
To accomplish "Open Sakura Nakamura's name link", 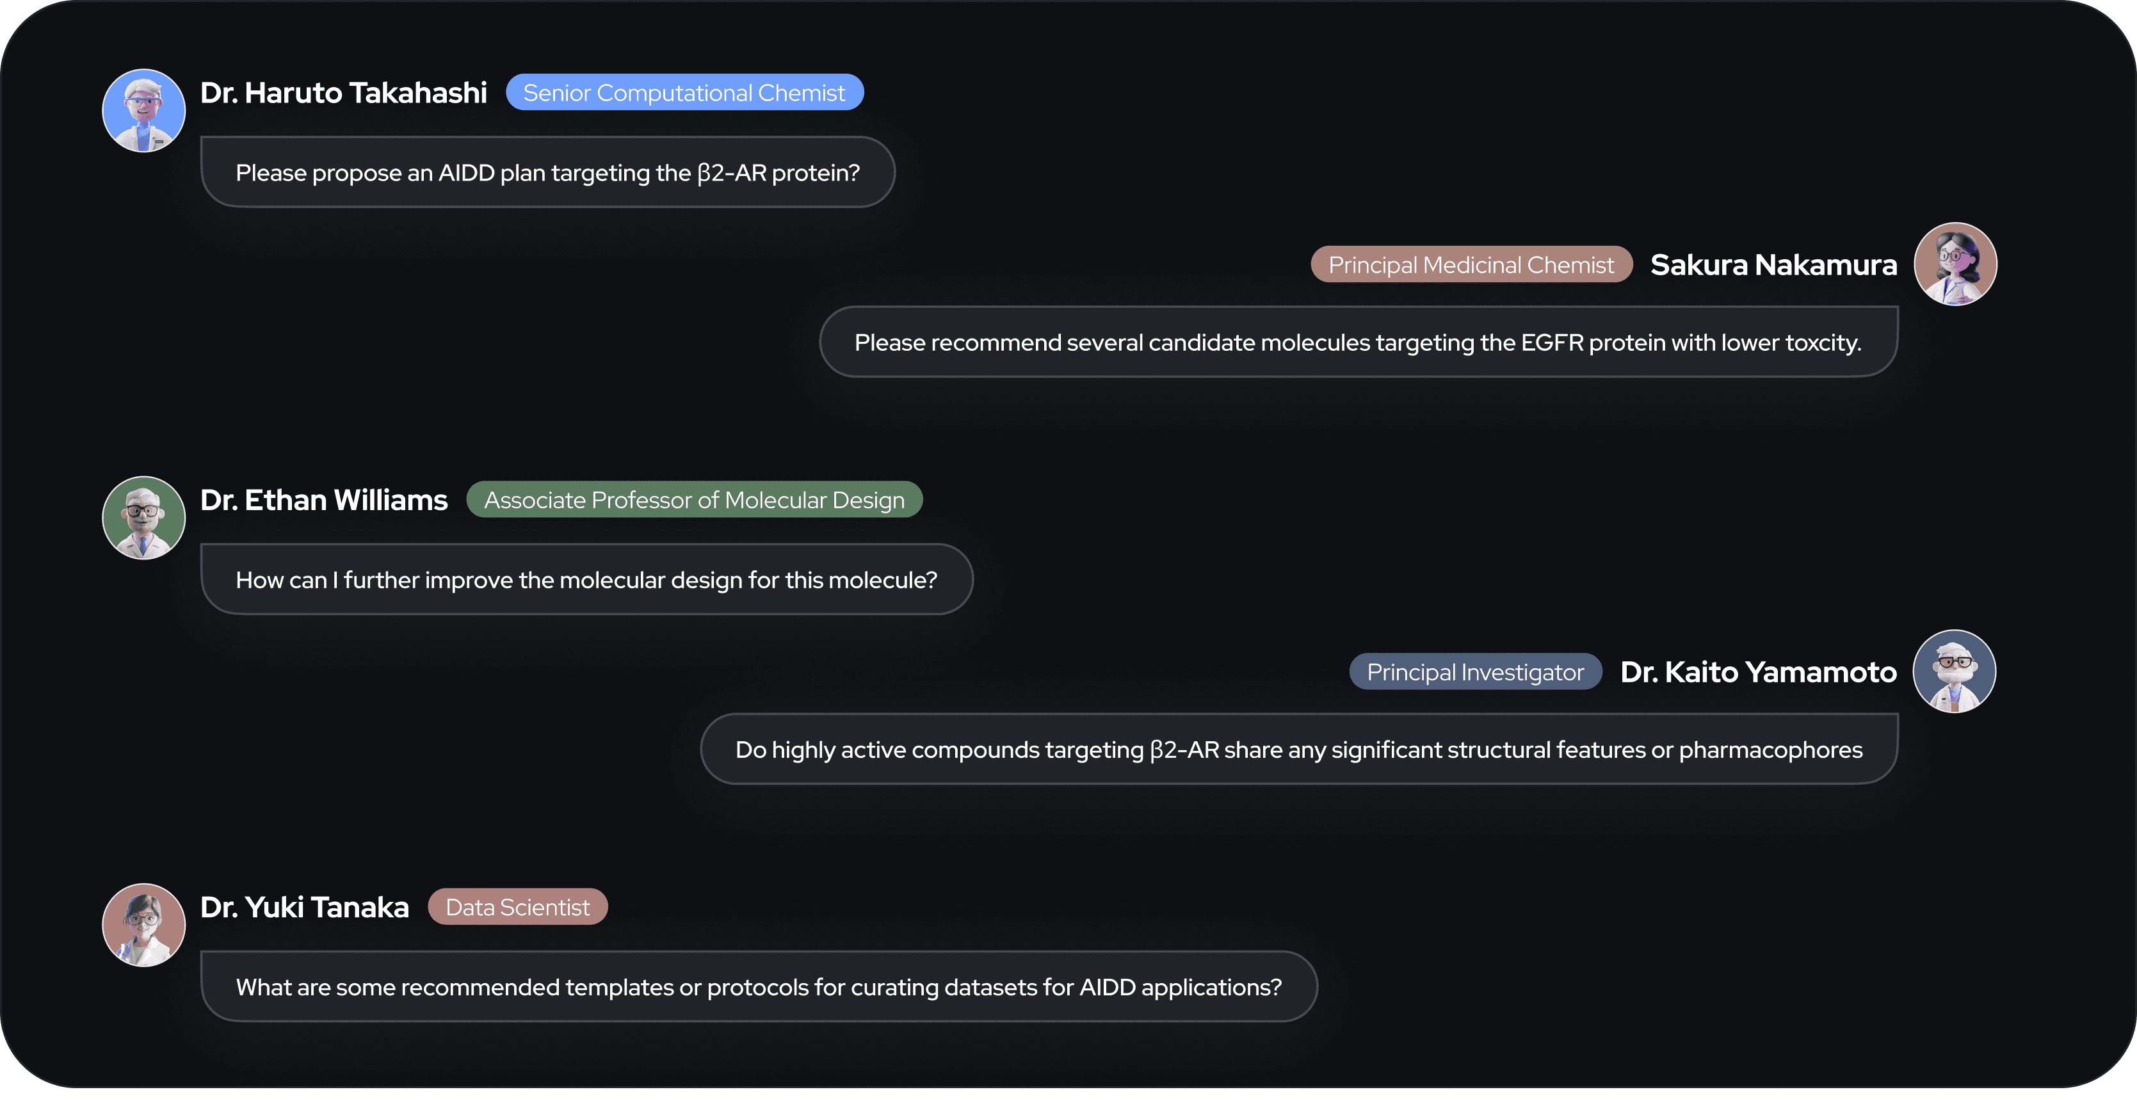I will [1773, 264].
